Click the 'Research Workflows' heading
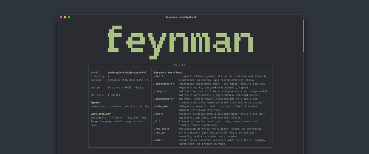Screen dimensions: 369x154 point(168,73)
